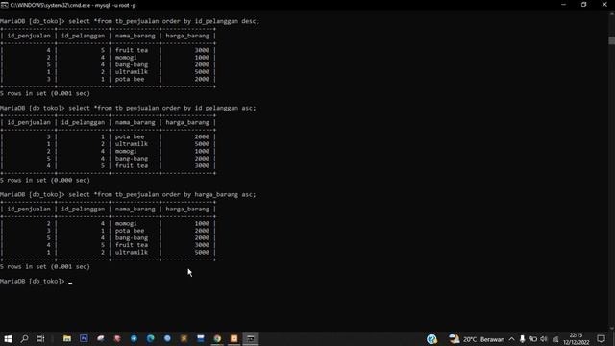Click 'id_penjualan' header of the first table
Image resolution: width=615 pixels, height=346 pixels.
point(29,36)
